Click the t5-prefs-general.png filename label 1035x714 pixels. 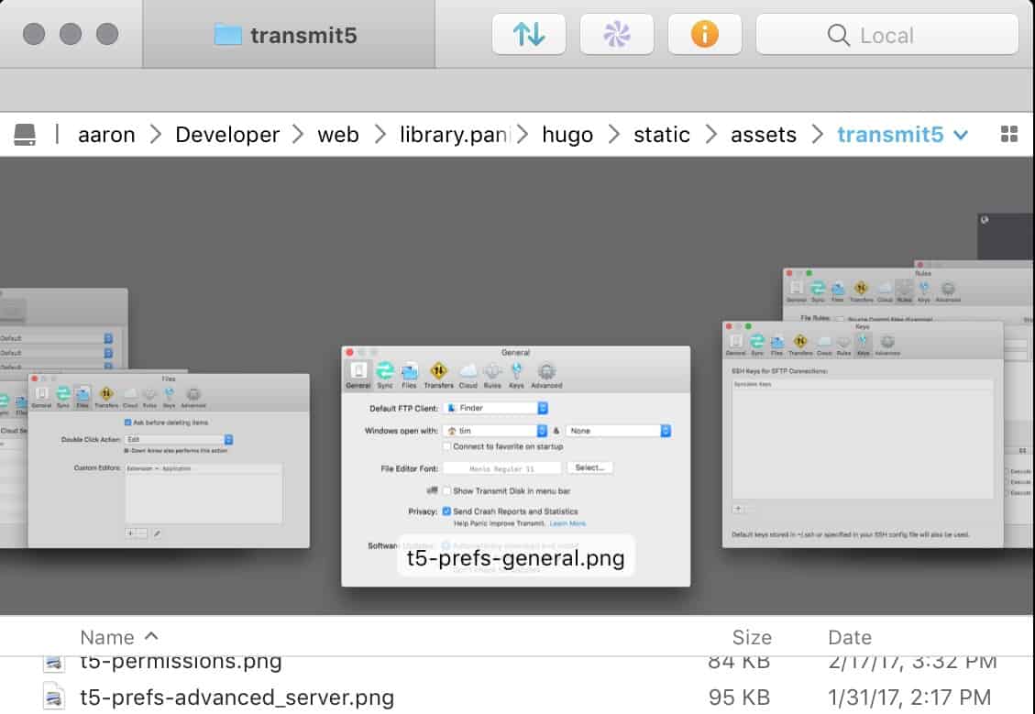[x=515, y=558]
